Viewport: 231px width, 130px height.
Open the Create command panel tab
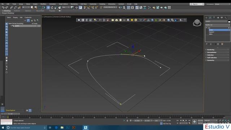click(x=206, y=18)
